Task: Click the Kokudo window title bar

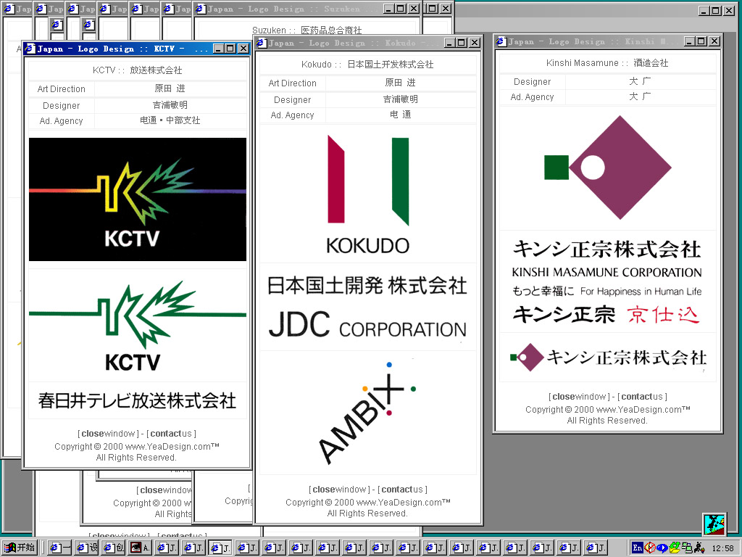Action: point(368,43)
